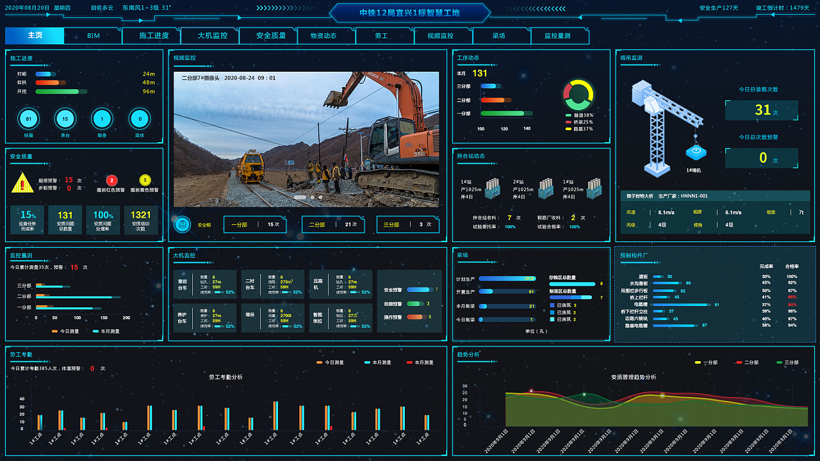
Task: Click the 开挖 green progress bar
Action: coord(57,92)
